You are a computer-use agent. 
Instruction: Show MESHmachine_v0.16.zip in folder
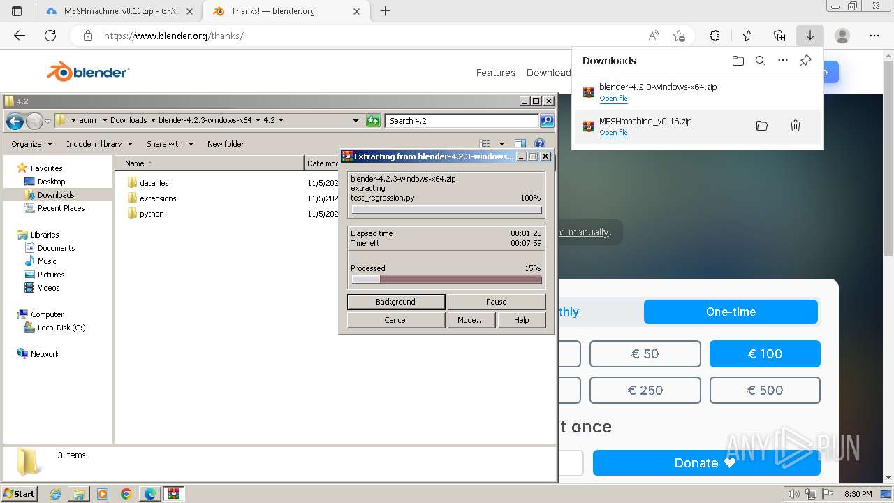coord(762,126)
